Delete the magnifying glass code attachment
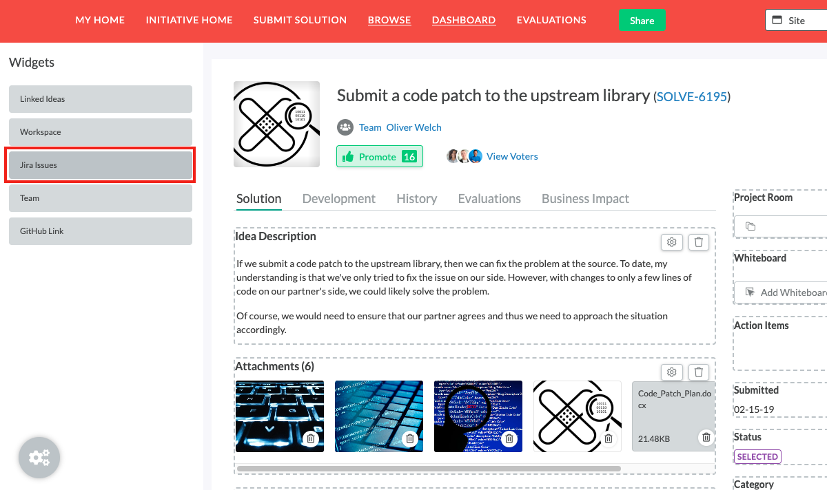827x490 pixels. 509,438
